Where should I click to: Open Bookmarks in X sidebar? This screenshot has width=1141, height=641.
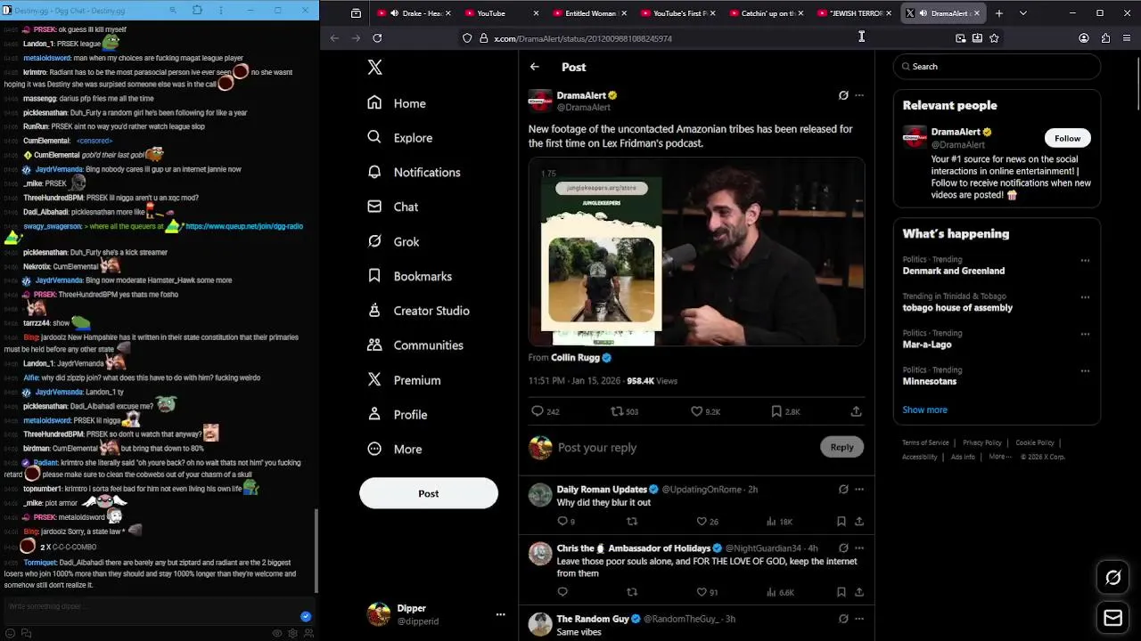(409, 276)
